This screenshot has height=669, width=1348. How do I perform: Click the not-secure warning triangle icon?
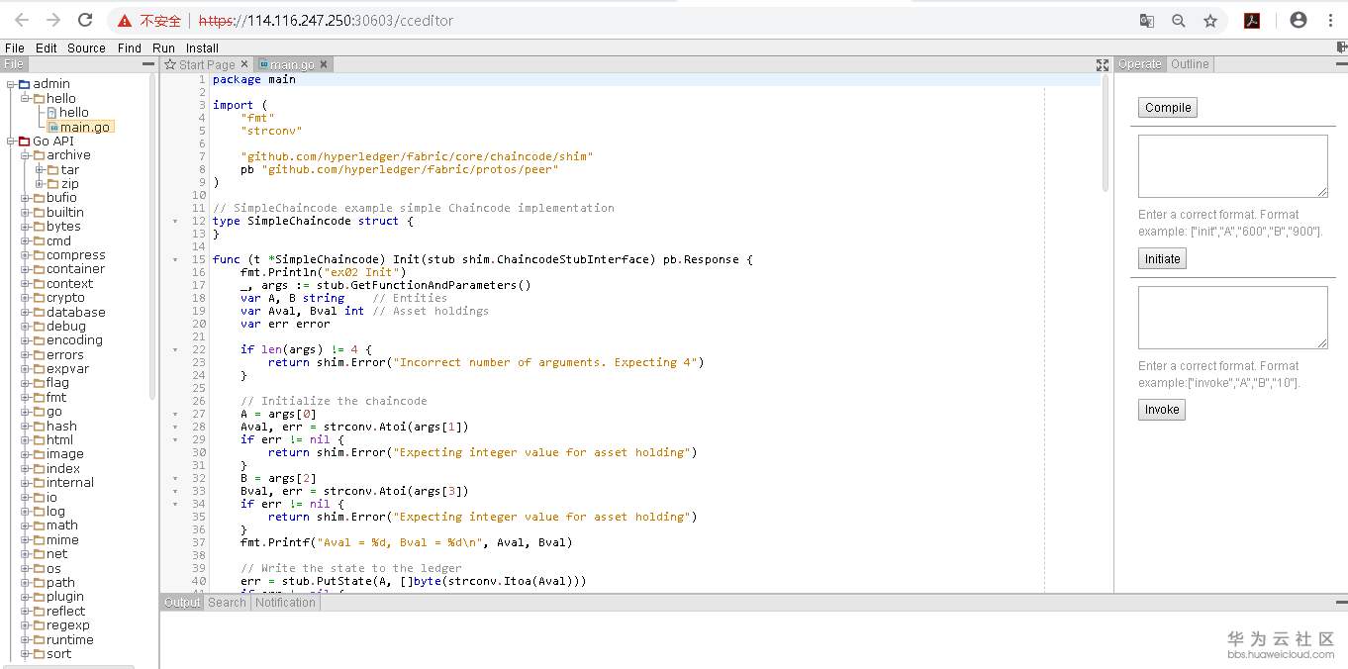pyautogui.click(x=125, y=20)
